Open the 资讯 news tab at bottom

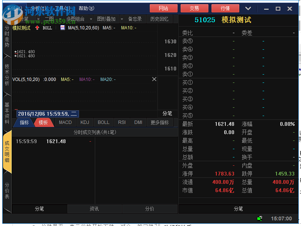pos(94,209)
